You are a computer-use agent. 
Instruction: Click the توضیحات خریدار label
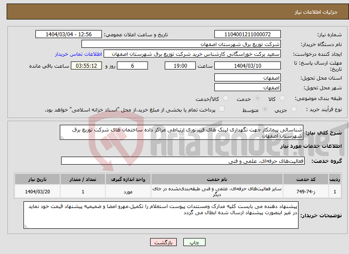pyautogui.click(x=321, y=216)
